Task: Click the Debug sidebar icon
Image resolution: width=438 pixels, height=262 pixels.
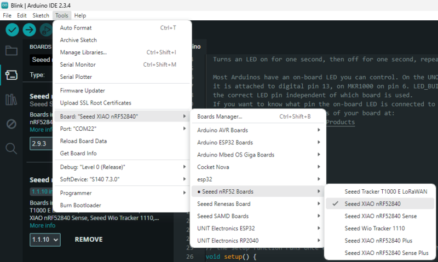Action: 11,124
